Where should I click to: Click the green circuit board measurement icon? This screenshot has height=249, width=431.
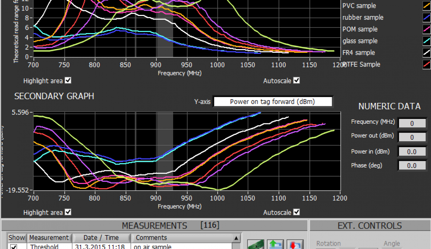pos(256,245)
